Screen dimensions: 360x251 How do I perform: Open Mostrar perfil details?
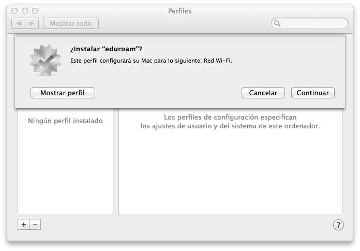coord(63,93)
